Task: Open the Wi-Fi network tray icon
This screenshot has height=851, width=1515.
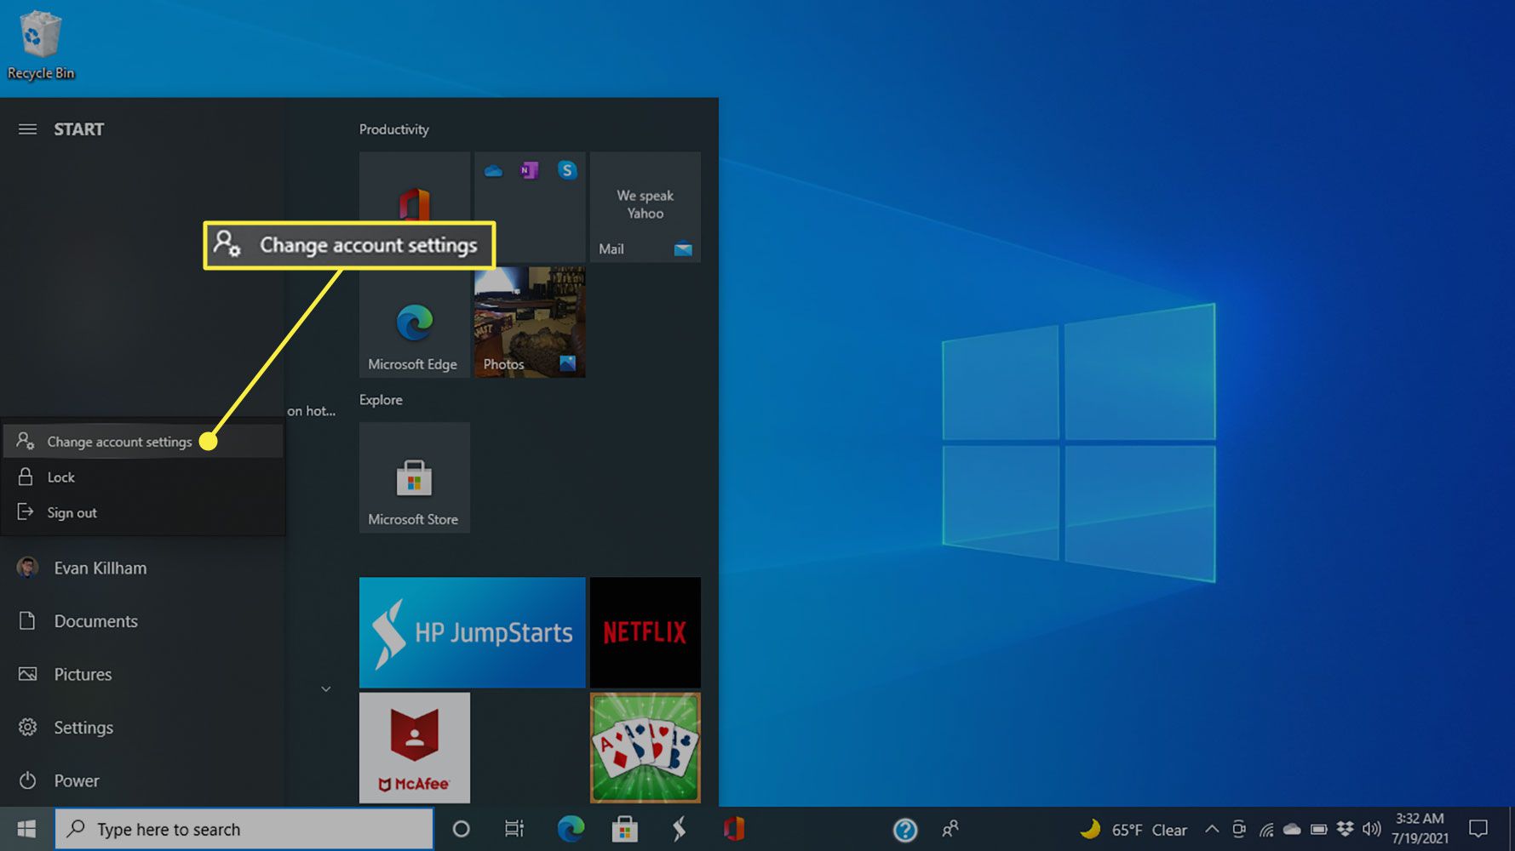Action: tap(1266, 830)
